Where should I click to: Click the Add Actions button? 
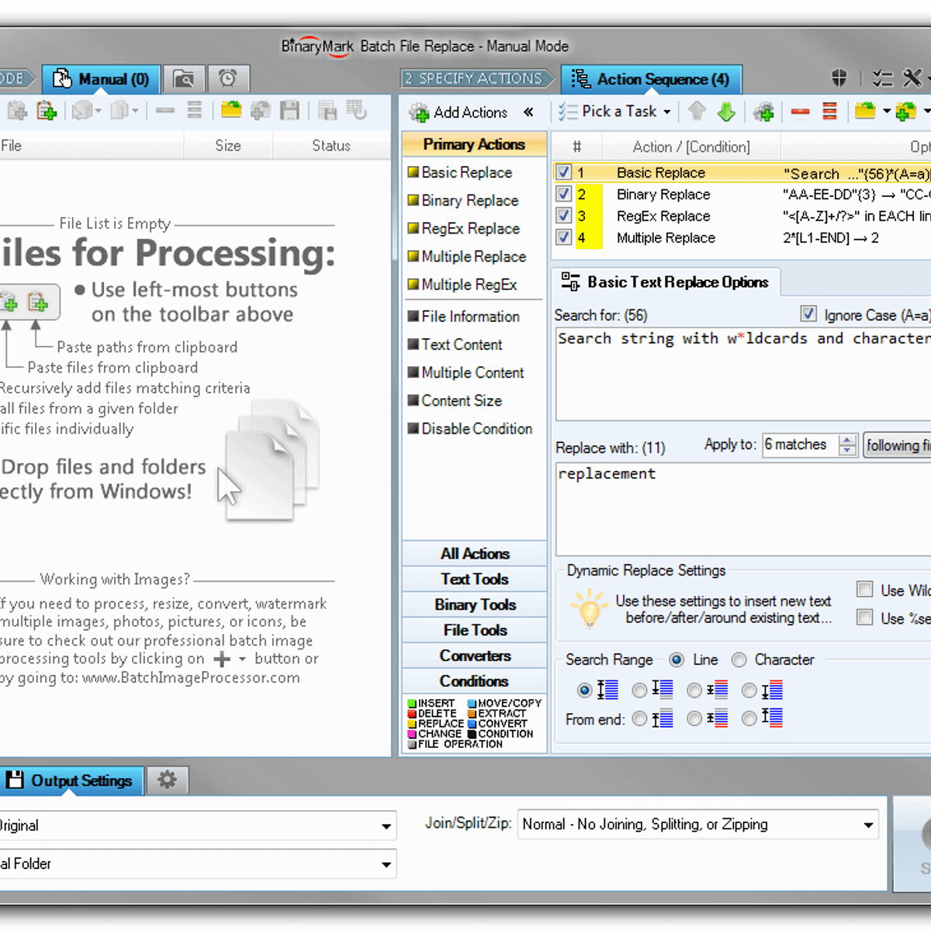[x=459, y=112]
